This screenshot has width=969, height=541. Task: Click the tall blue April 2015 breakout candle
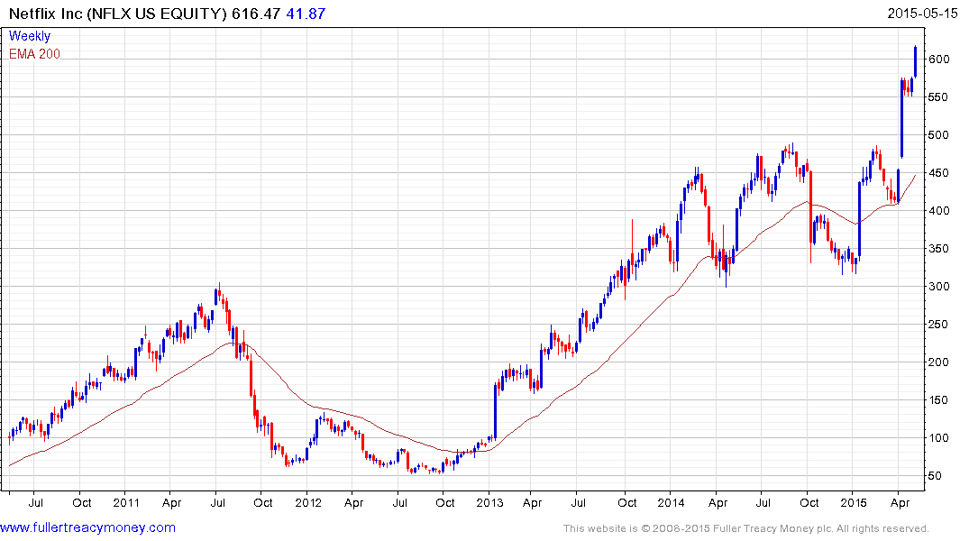(x=901, y=117)
